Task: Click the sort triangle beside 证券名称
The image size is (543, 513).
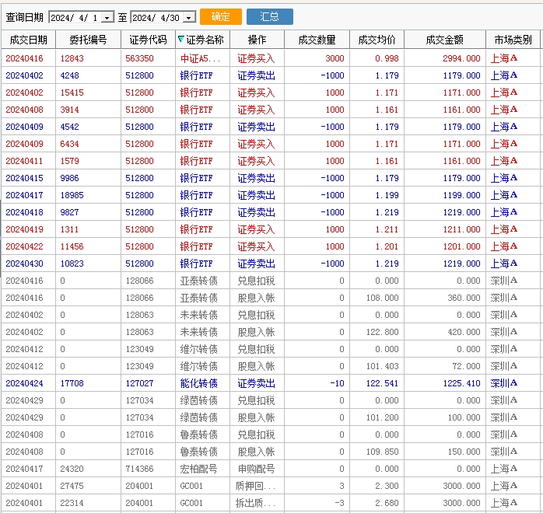Action: (x=181, y=40)
